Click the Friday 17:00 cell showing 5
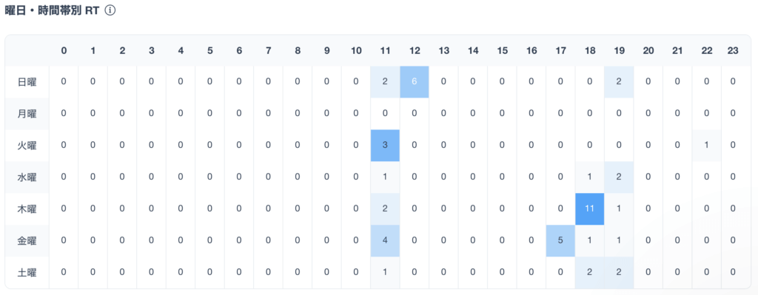Viewport: 758px width, 295px height. click(x=560, y=240)
